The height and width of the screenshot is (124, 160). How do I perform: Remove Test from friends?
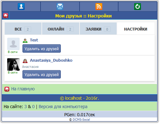(41, 49)
